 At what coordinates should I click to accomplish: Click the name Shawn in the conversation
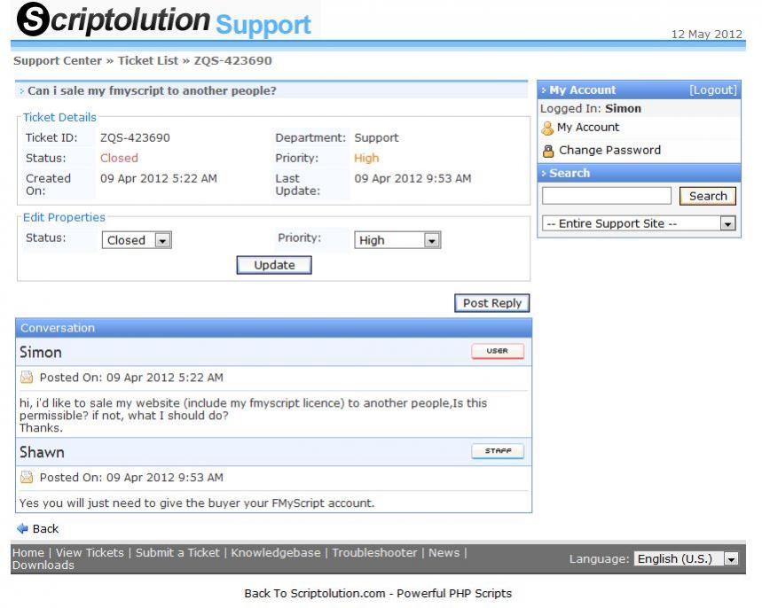(42, 452)
